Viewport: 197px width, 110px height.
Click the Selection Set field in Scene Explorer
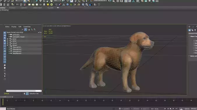pos(34,93)
